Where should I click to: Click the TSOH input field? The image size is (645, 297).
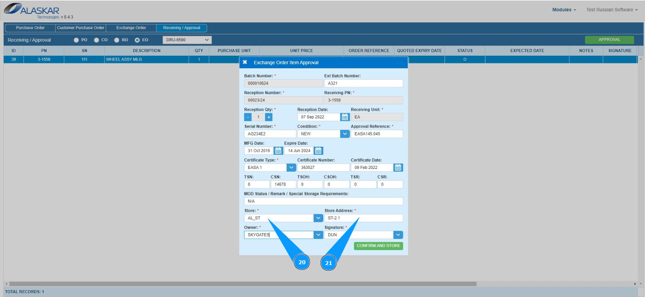tap(310, 184)
